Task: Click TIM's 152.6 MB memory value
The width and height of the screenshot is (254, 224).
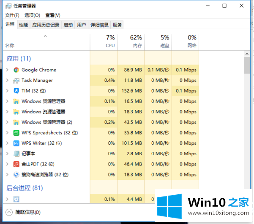Action: 132,91
